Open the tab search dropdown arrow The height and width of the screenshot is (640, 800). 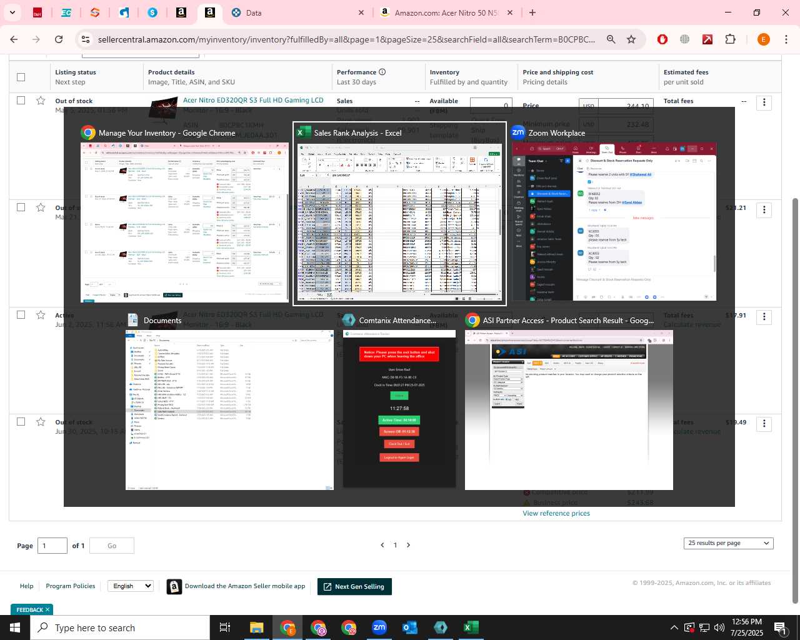pyautogui.click(x=12, y=12)
